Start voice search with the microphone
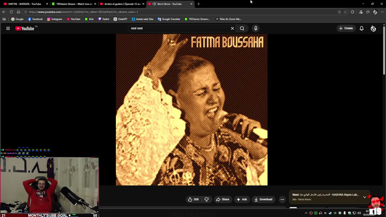386x217 pixels. (x=256, y=28)
